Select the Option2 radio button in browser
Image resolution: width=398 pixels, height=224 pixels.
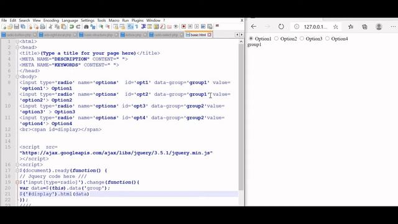(276, 39)
